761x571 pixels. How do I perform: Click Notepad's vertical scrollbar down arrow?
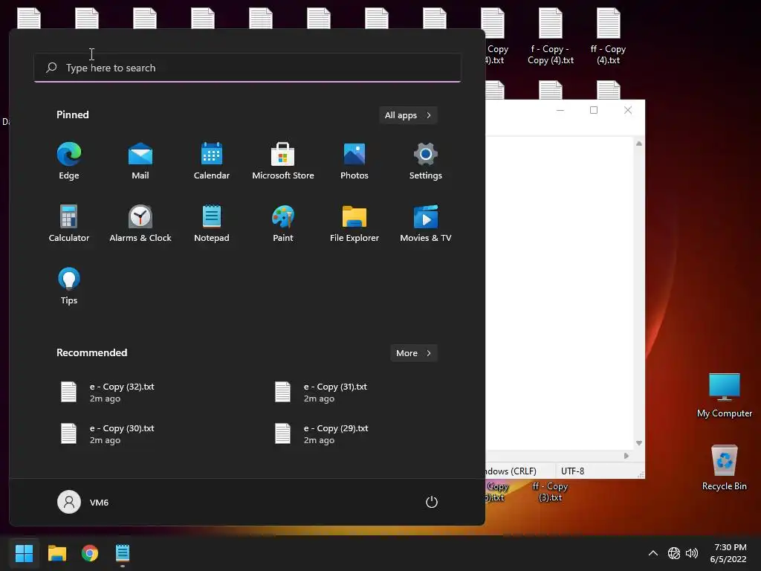[x=638, y=443]
